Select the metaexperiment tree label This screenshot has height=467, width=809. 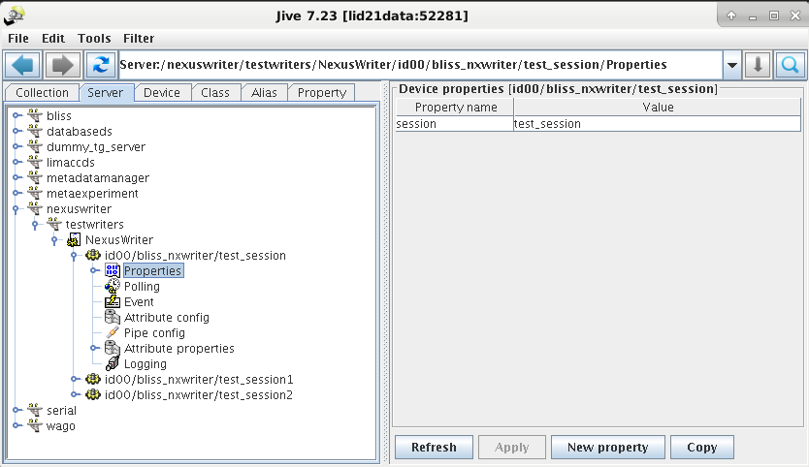tap(92, 194)
